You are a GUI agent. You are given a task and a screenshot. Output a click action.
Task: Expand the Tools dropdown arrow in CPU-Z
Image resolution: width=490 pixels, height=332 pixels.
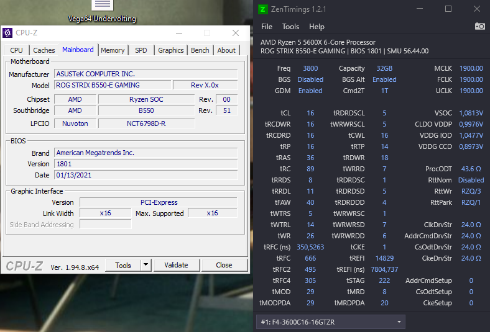[146, 265]
